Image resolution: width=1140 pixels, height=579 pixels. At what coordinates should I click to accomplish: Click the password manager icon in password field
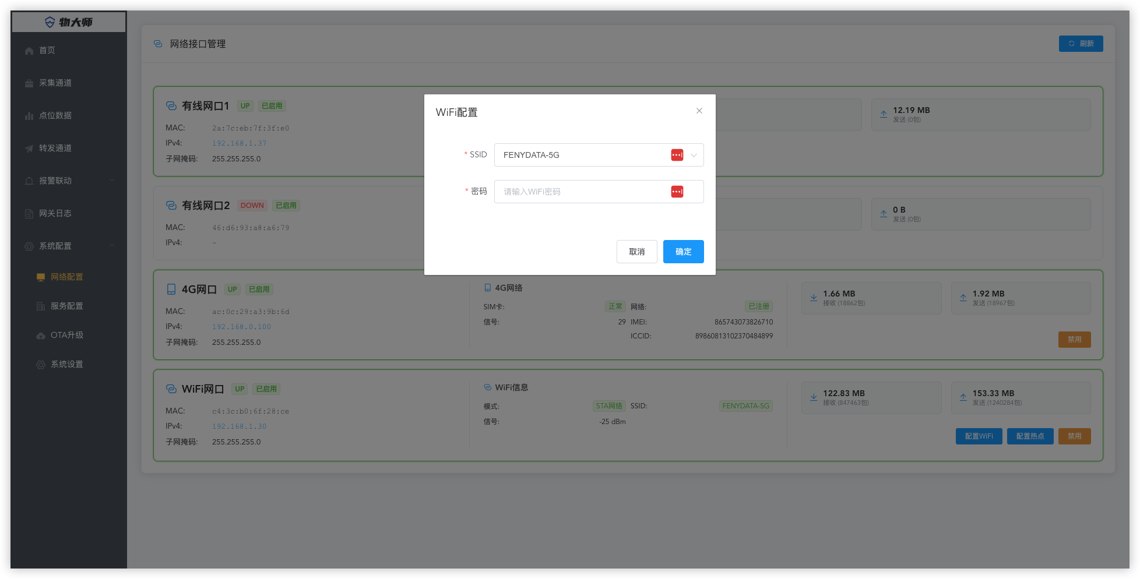click(x=677, y=192)
